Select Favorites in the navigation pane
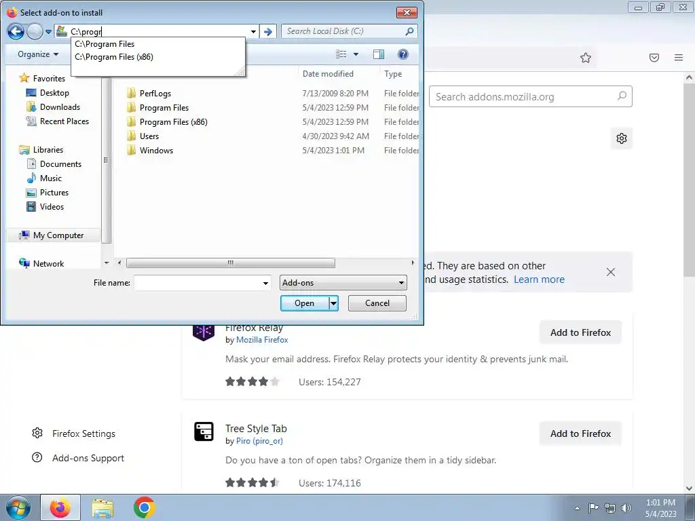The height and width of the screenshot is (521, 695). click(x=49, y=79)
